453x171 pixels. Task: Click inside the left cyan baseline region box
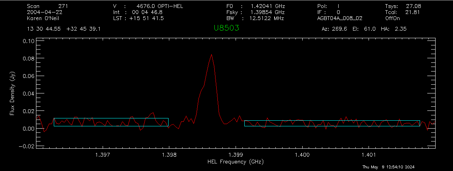pos(111,122)
